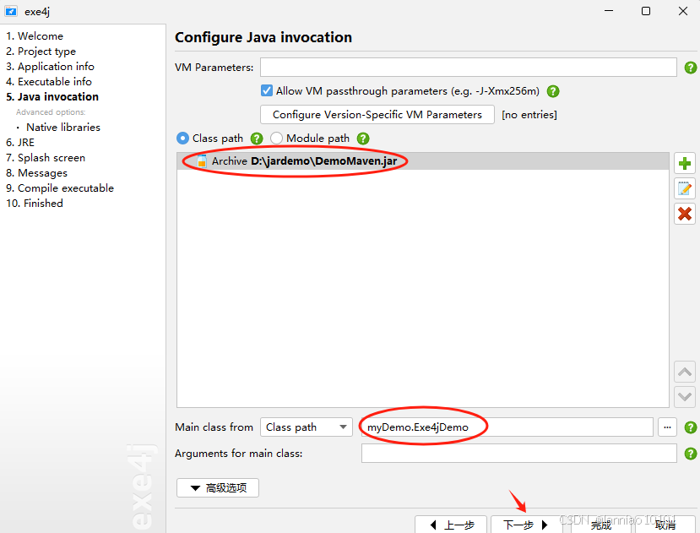Go to step 10. Finished
700x533 pixels.
coord(35,203)
